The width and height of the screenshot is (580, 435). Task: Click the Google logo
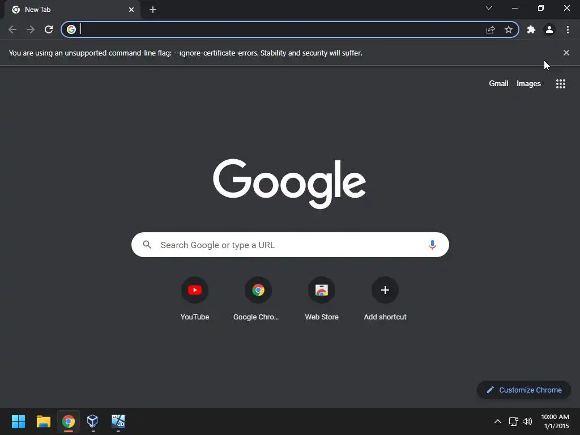[289, 184]
